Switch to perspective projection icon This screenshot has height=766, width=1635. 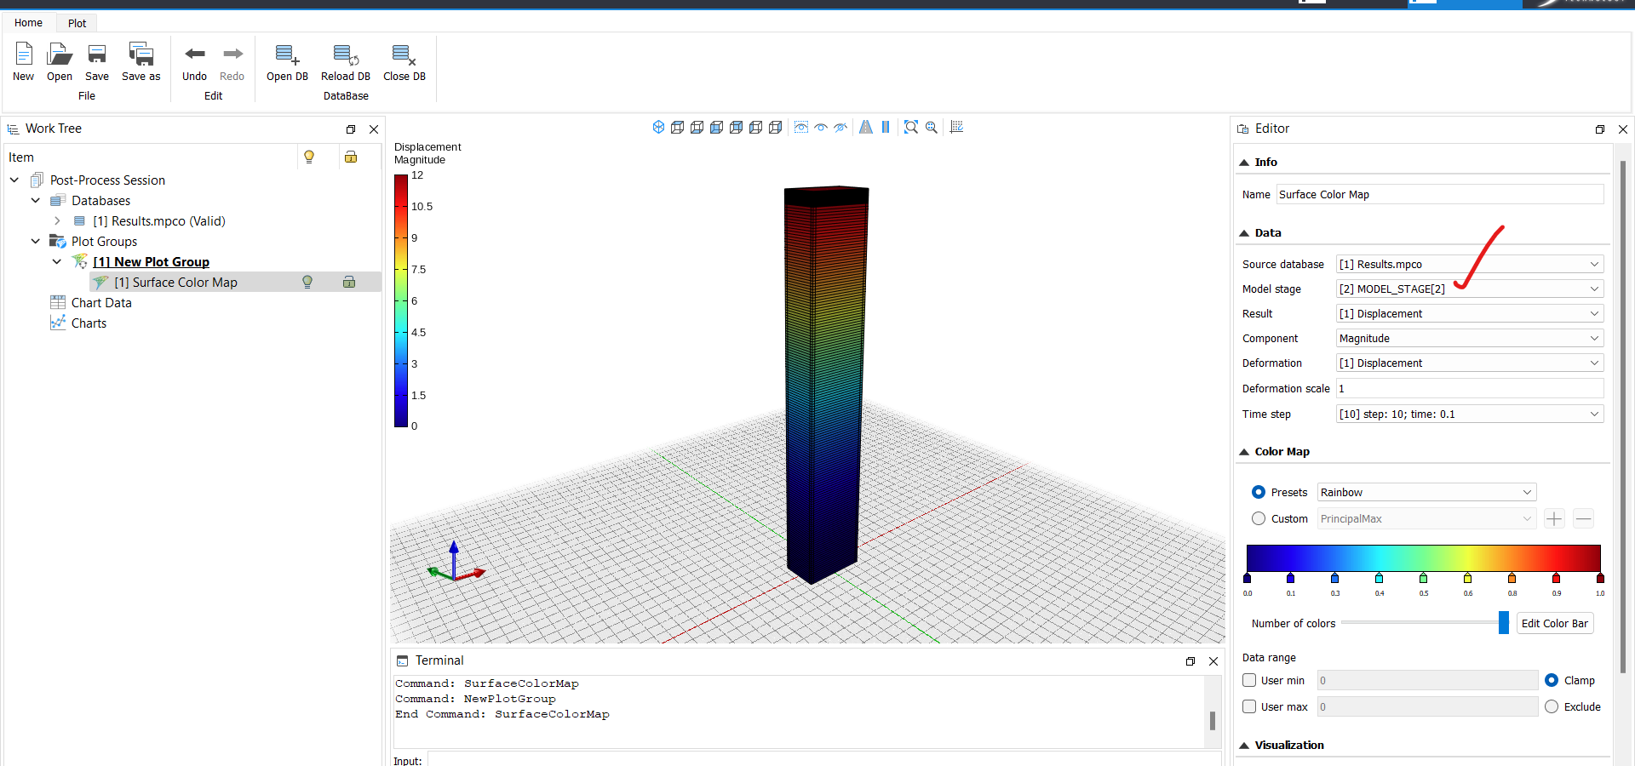pyautogui.click(x=866, y=127)
